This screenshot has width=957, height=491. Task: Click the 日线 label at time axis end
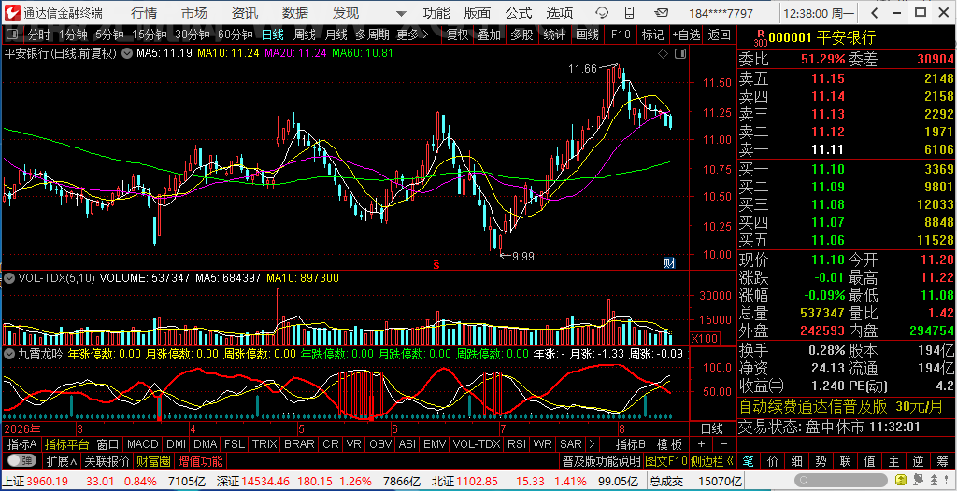click(711, 428)
